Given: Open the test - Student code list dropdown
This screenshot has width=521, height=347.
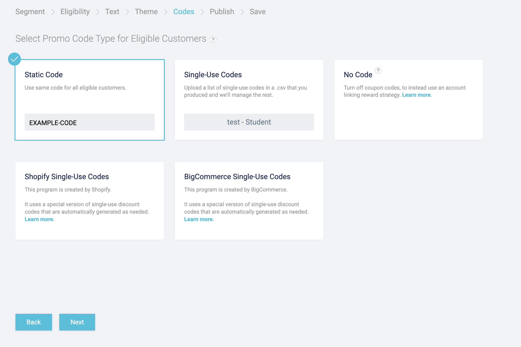Looking at the screenshot, I should [249, 122].
